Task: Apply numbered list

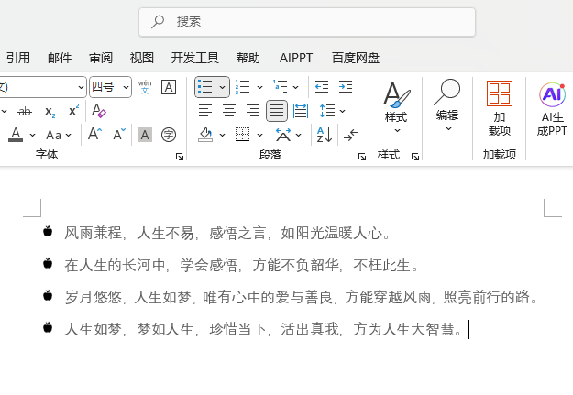Action: pyautogui.click(x=242, y=87)
